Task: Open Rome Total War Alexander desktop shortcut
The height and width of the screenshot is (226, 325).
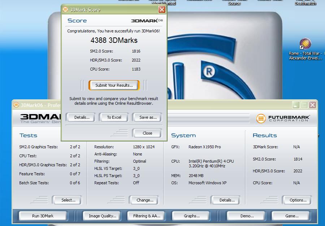Action: point(305,49)
